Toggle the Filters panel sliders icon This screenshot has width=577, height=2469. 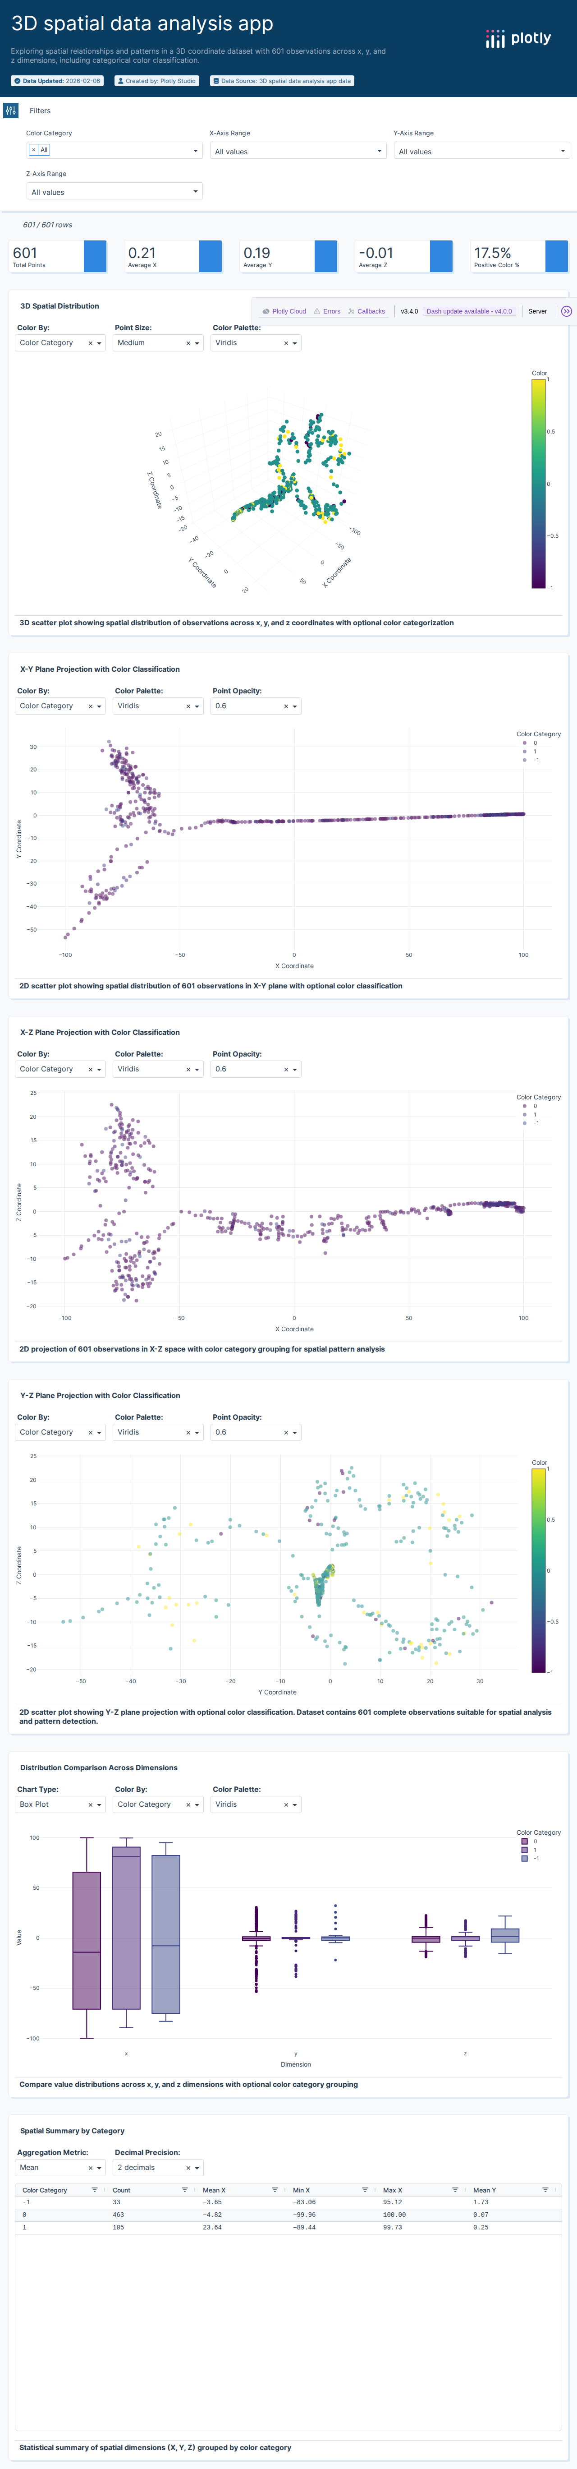point(10,110)
